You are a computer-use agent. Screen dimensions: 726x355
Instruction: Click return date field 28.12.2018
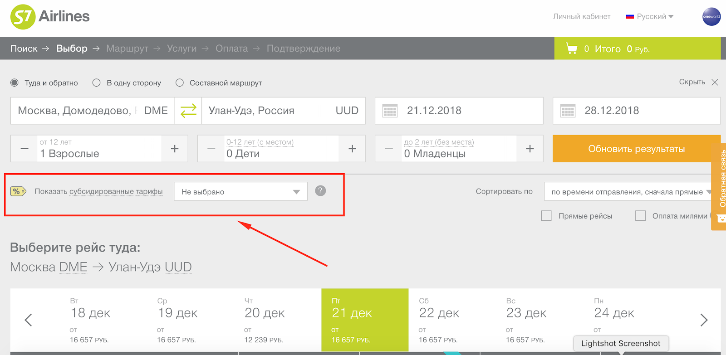click(x=637, y=111)
